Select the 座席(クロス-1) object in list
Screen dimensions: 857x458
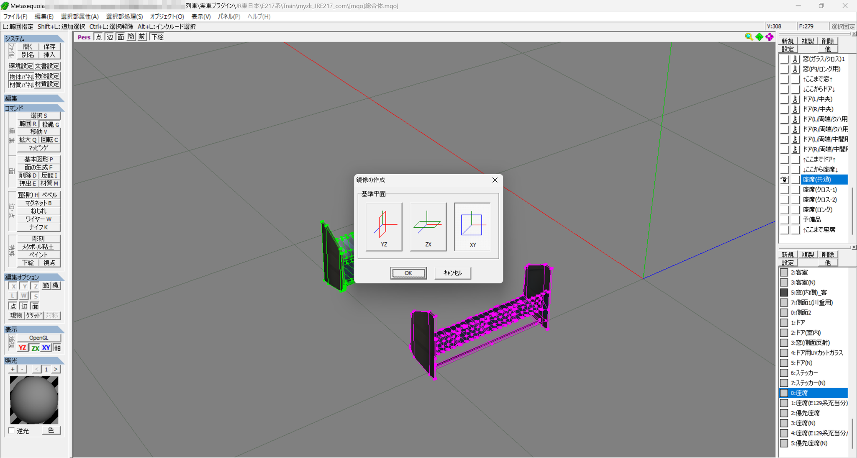coord(819,190)
